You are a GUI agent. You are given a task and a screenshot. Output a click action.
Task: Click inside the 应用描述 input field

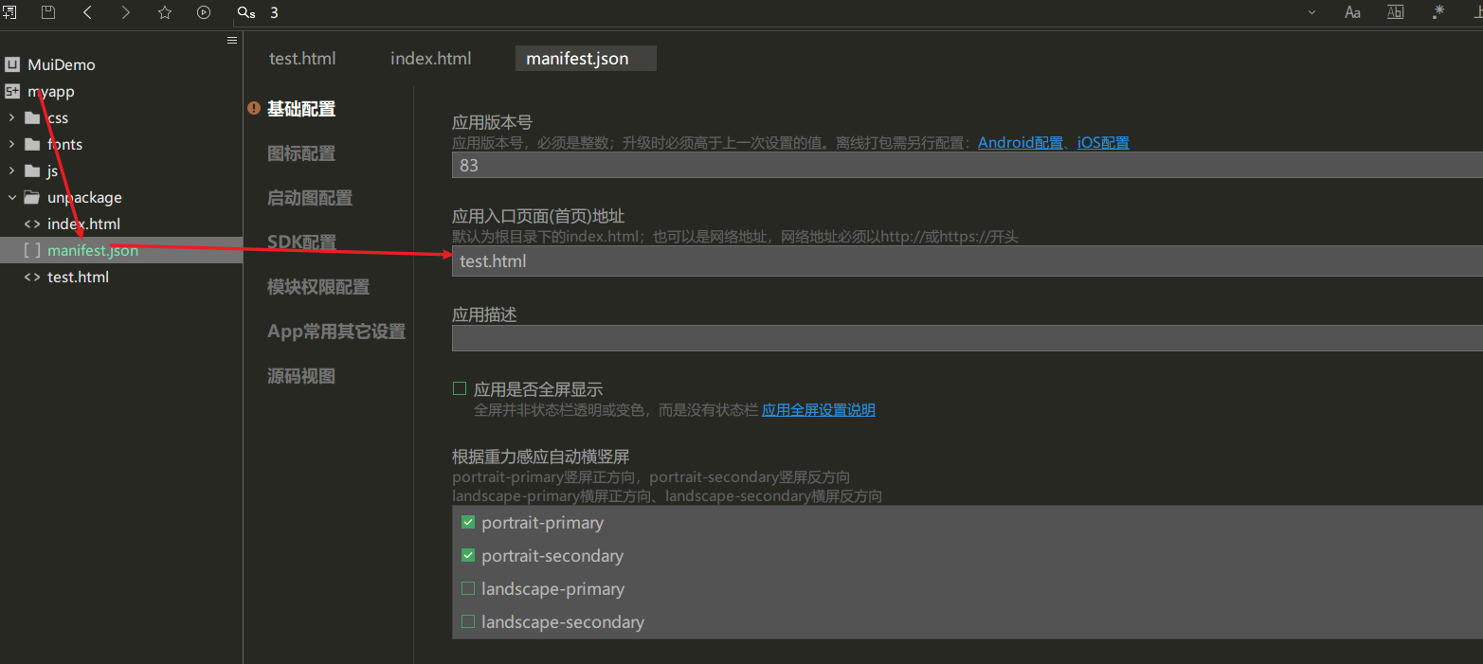(x=853, y=337)
